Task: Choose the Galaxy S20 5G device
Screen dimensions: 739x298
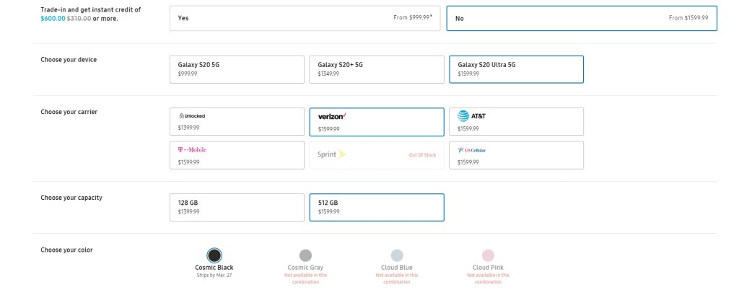Action: pyautogui.click(x=237, y=69)
